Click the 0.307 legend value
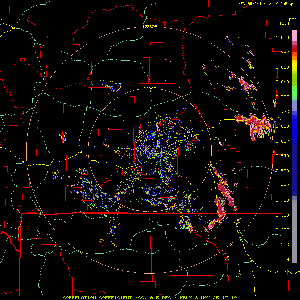The image size is (300, 300). click(x=282, y=230)
